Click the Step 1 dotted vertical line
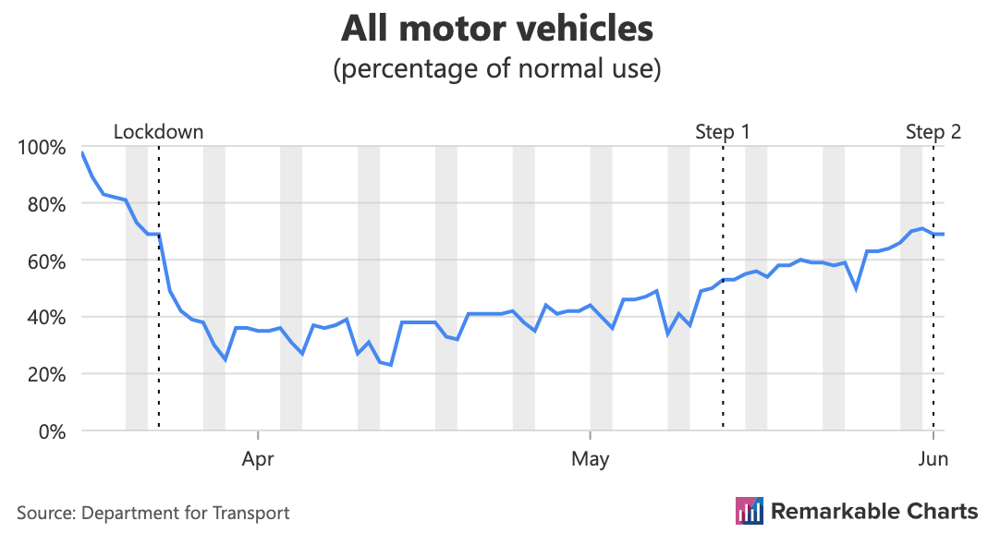1000x545 pixels. pos(723,369)
